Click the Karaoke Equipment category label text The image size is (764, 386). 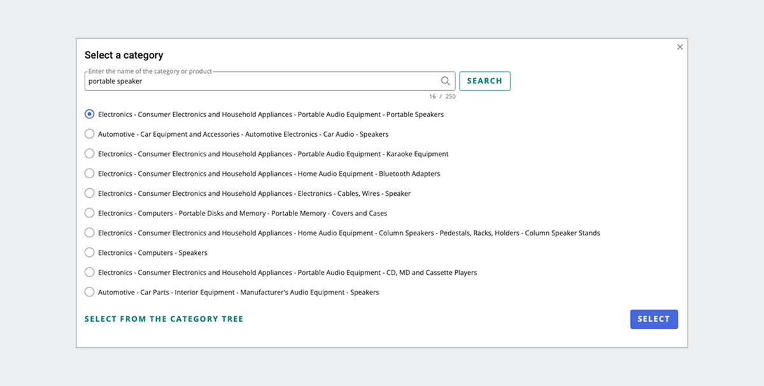point(273,154)
